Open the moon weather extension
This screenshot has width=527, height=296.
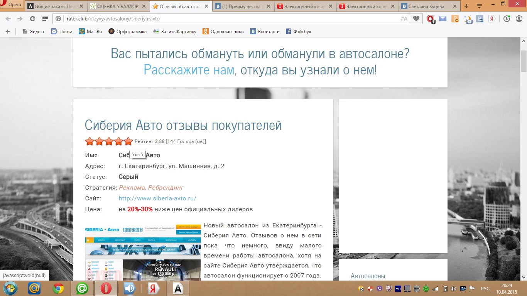click(468, 19)
